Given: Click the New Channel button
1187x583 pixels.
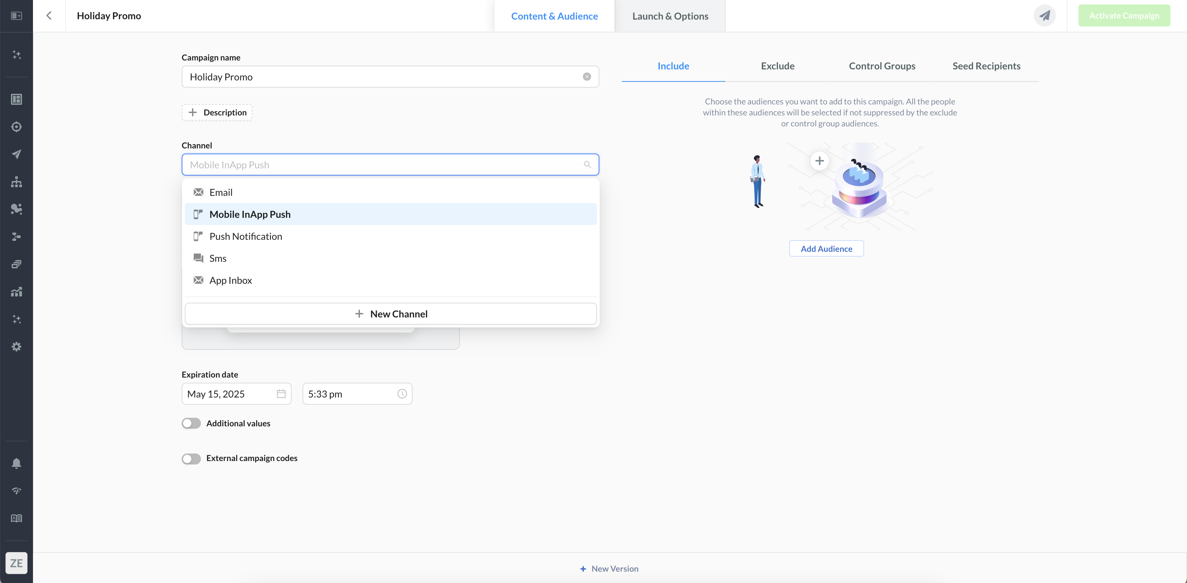Looking at the screenshot, I should coord(391,314).
